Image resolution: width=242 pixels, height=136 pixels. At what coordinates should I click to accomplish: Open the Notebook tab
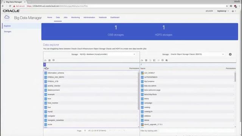102,17
